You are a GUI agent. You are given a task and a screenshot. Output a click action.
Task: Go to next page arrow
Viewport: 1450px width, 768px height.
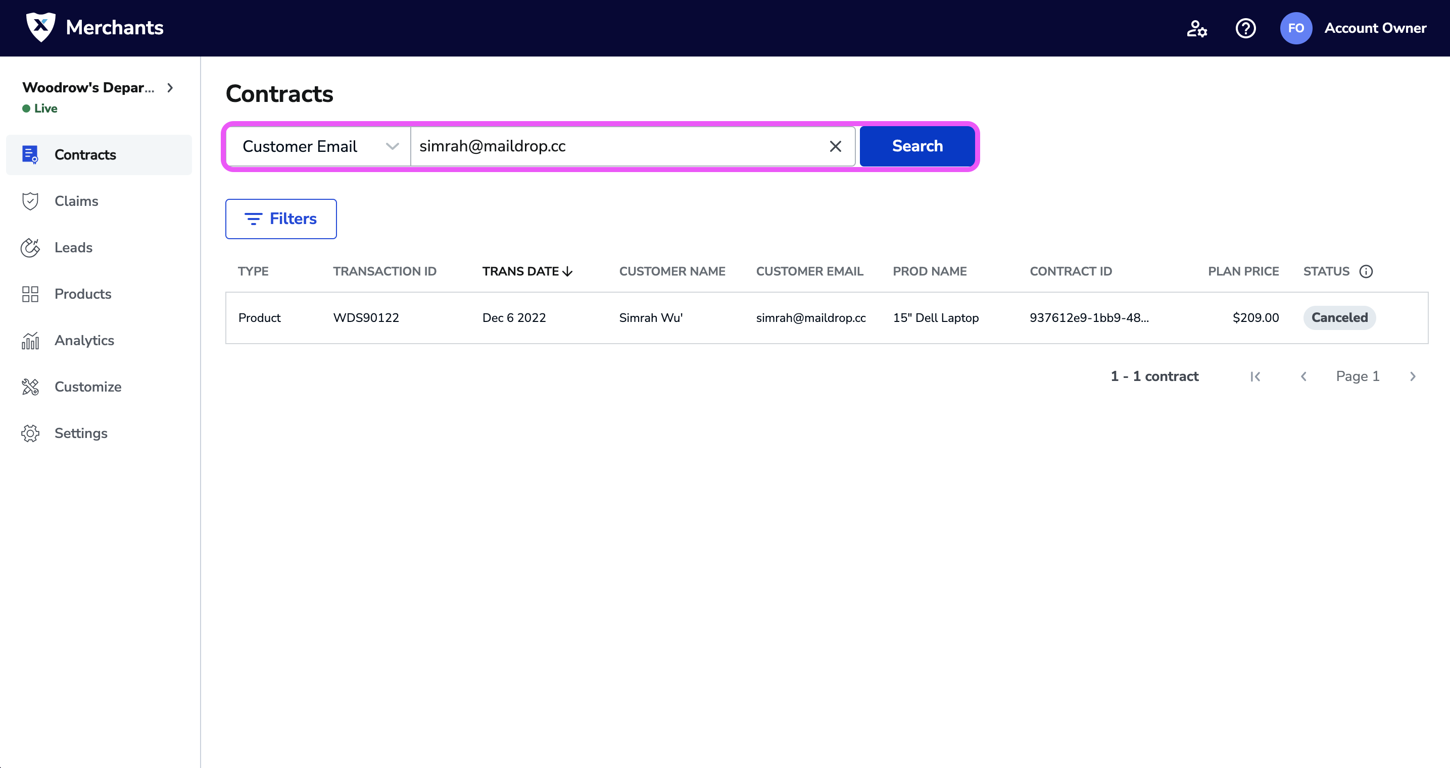tap(1412, 377)
